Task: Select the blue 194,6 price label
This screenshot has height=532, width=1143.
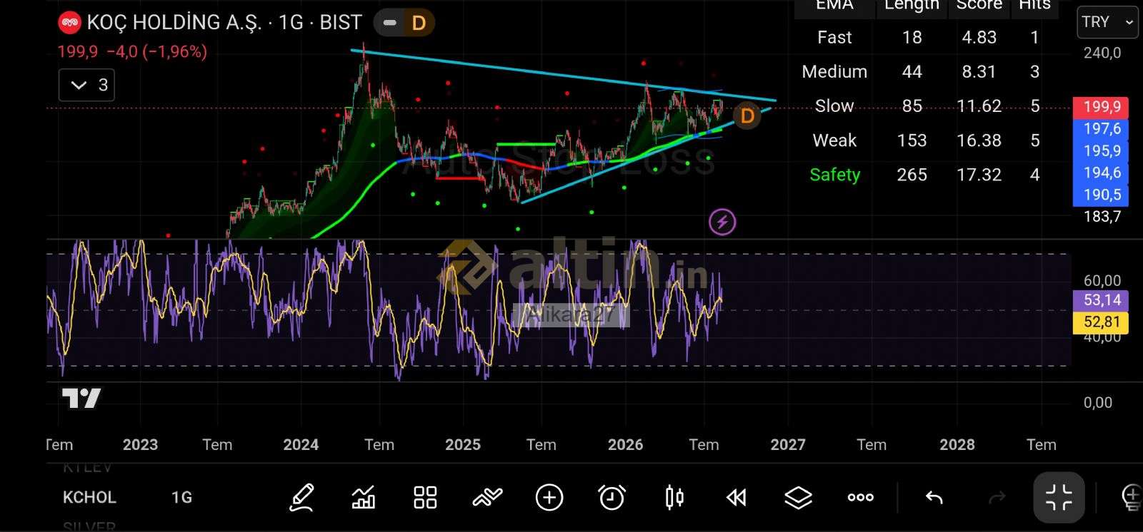Action: [x=1101, y=173]
